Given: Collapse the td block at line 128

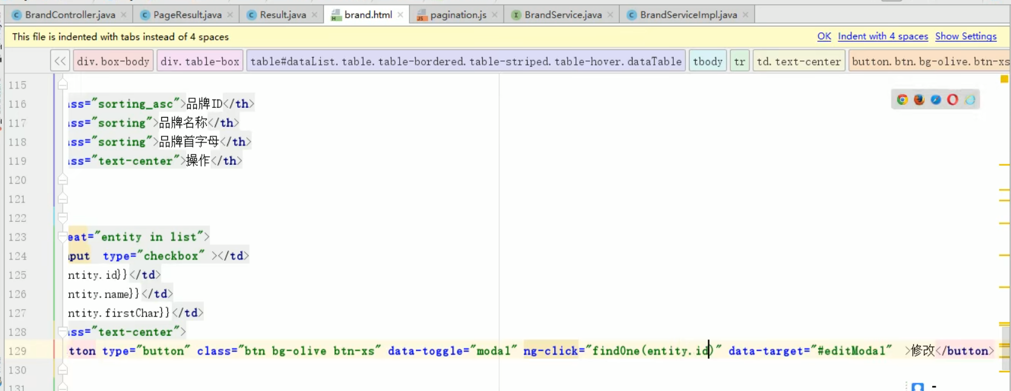Looking at the screenshot, I should (62, 332).
